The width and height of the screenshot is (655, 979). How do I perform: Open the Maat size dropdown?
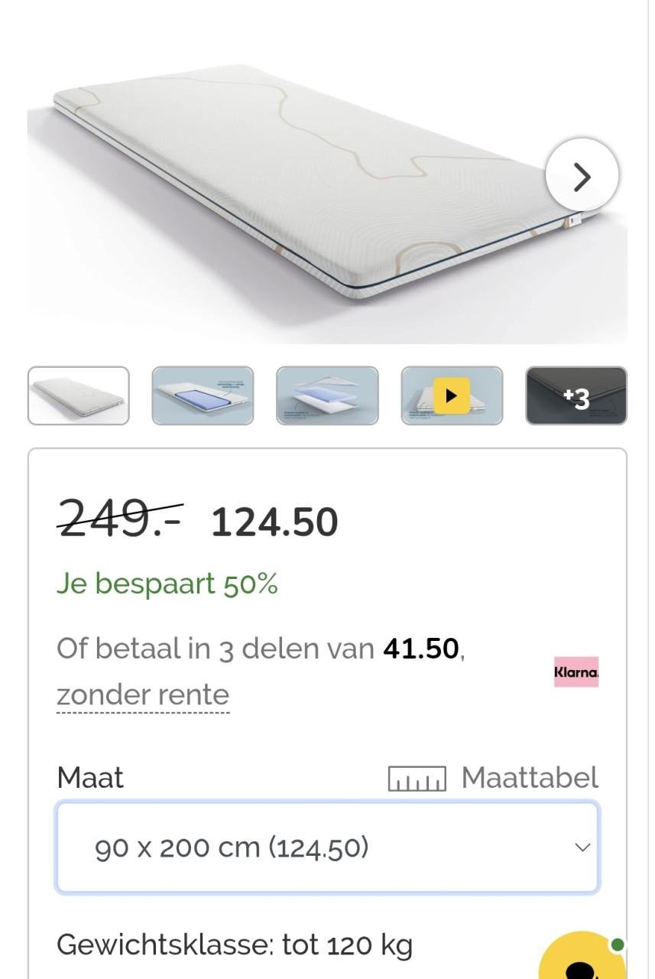327,847
